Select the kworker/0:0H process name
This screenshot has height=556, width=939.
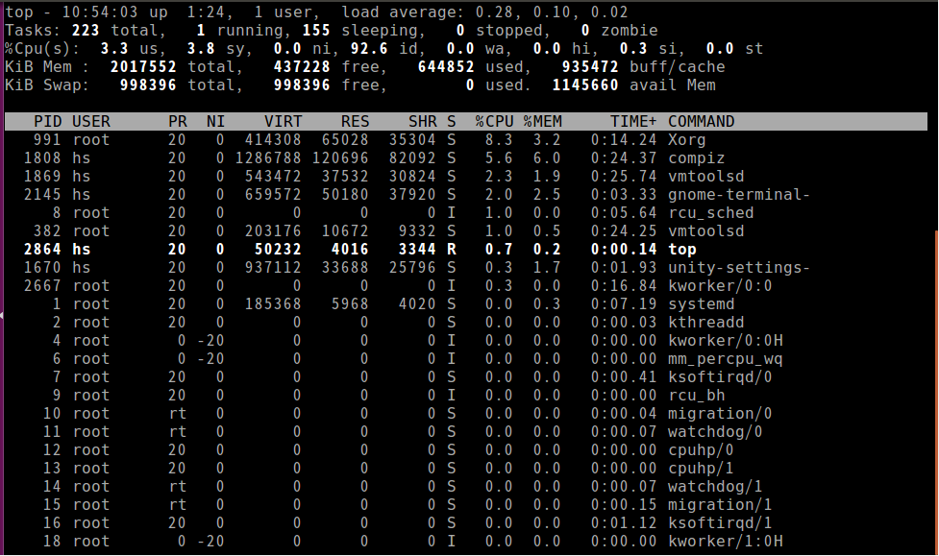pos(726,341)
